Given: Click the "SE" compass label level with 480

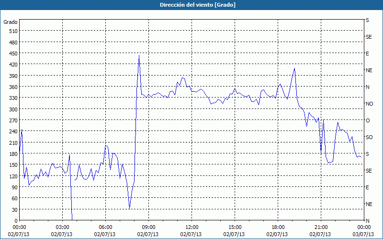Looking at the screenshot, I should point(369,37).
